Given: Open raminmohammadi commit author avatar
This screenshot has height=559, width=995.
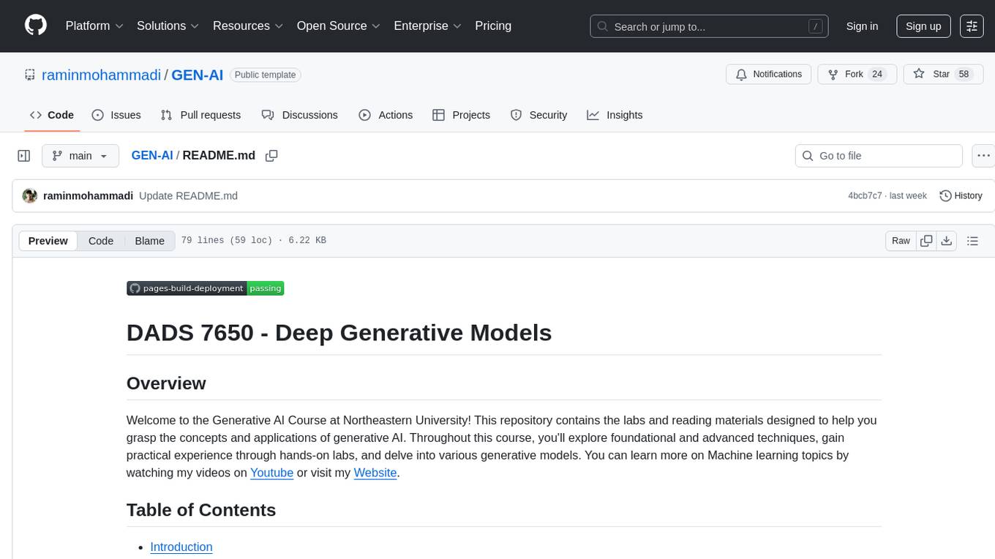Looking at the screenshot, I should (30, 196).
